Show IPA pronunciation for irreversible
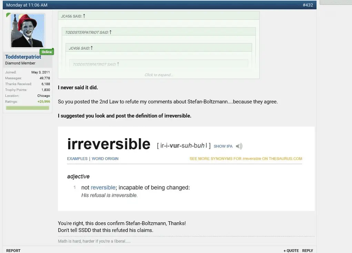 tap(223, 146)
